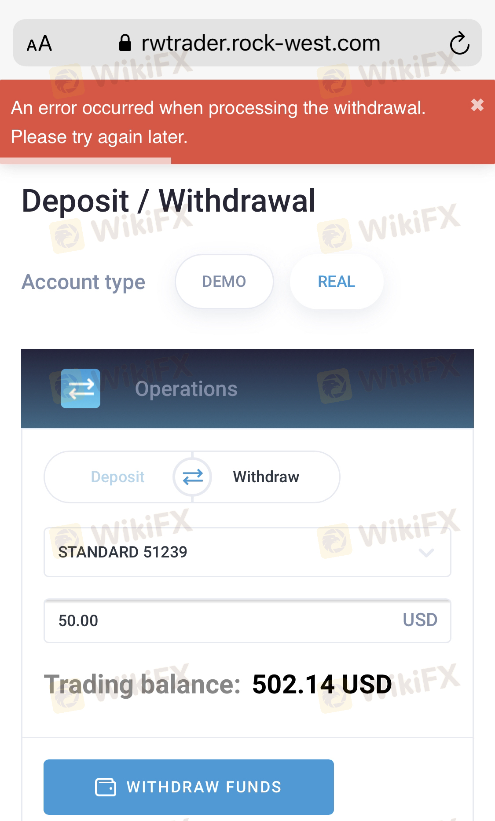
Task: Focus the 50.00 amount field
Action: pos(247,621)
